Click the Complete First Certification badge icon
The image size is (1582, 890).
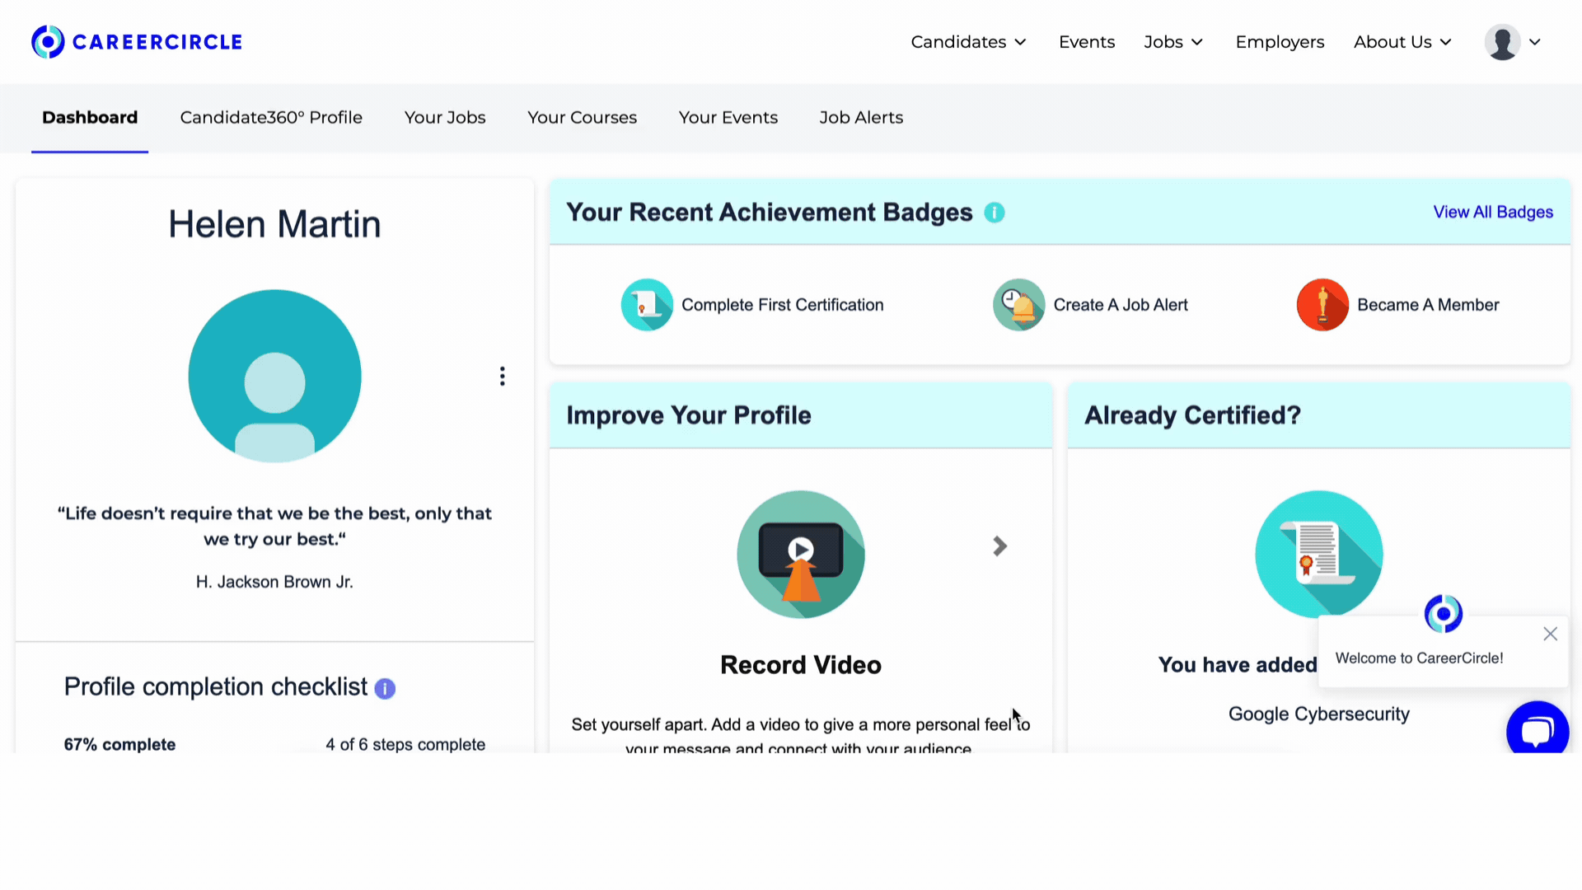click(x=647, y=304)
